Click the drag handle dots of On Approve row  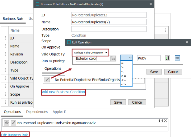click(6, 86)
